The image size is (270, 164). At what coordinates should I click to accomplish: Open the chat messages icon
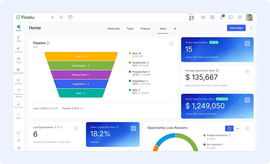tap(231, 17)
